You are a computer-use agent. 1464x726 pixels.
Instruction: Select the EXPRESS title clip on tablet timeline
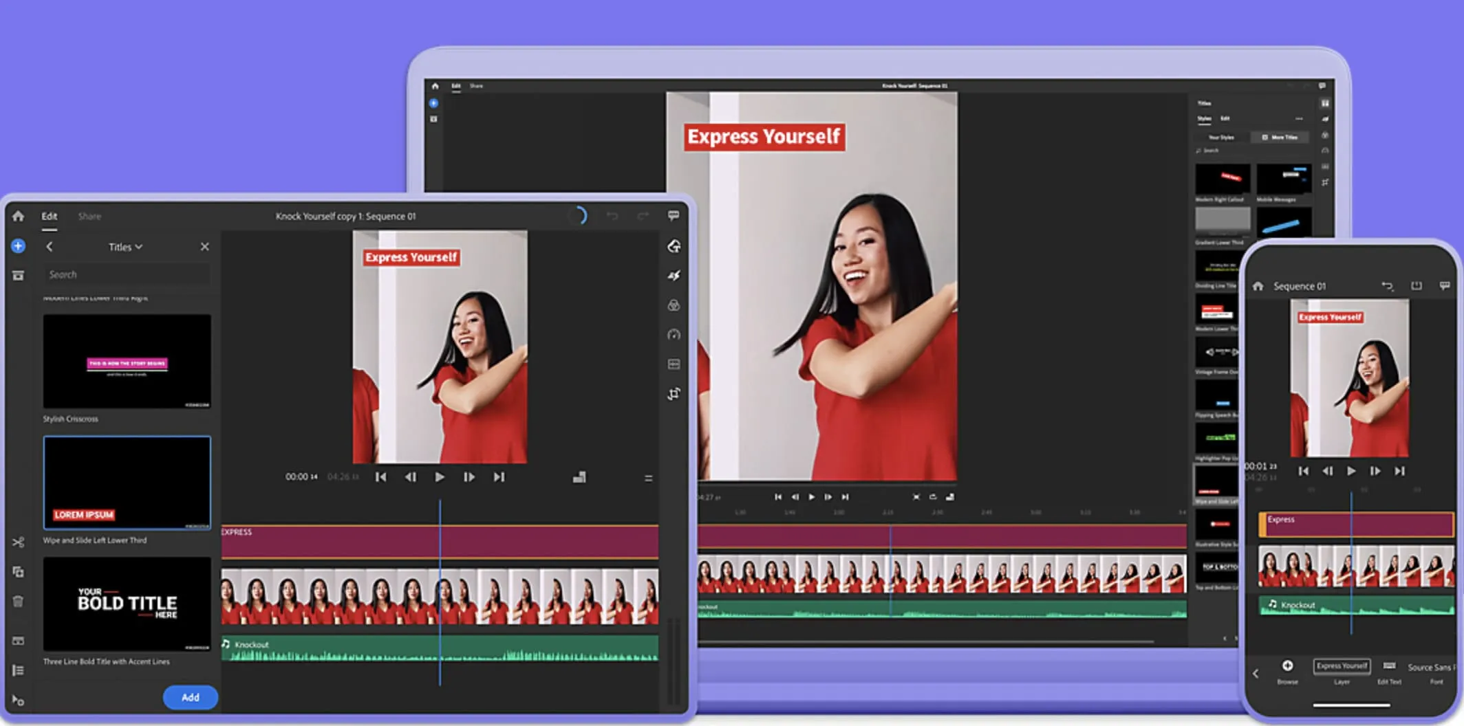click(440, 542)
